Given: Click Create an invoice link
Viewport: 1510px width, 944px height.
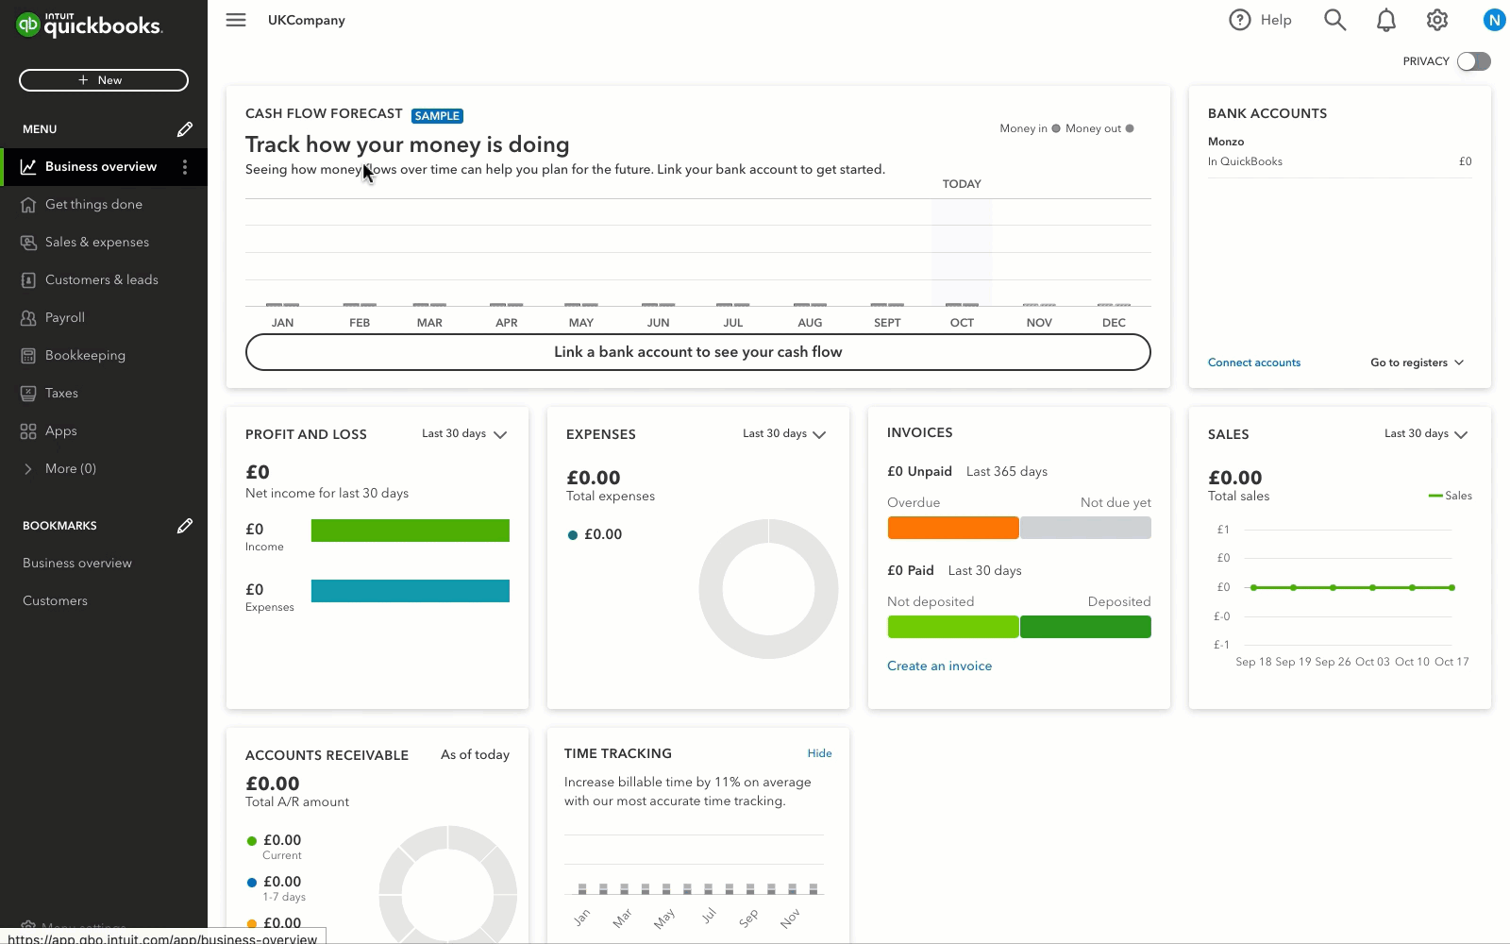Looking at the screenshot, I should point(939,666).
